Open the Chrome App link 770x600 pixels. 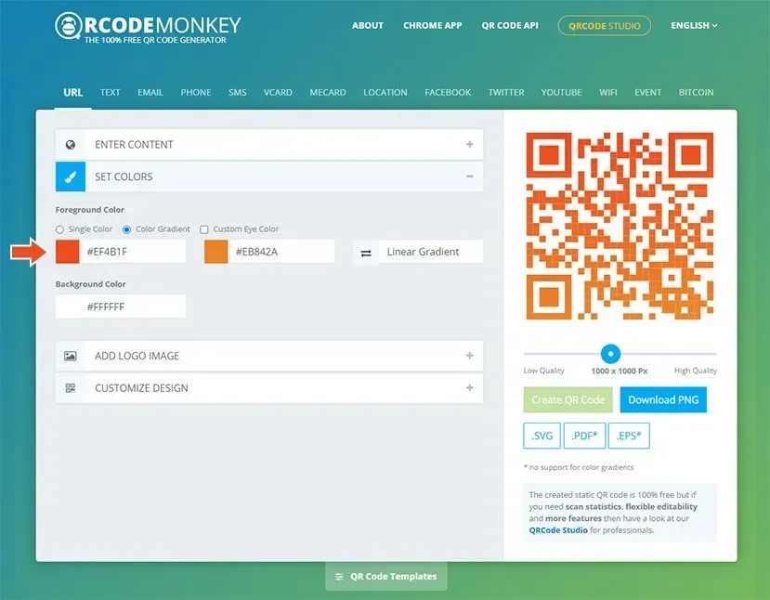433,25
